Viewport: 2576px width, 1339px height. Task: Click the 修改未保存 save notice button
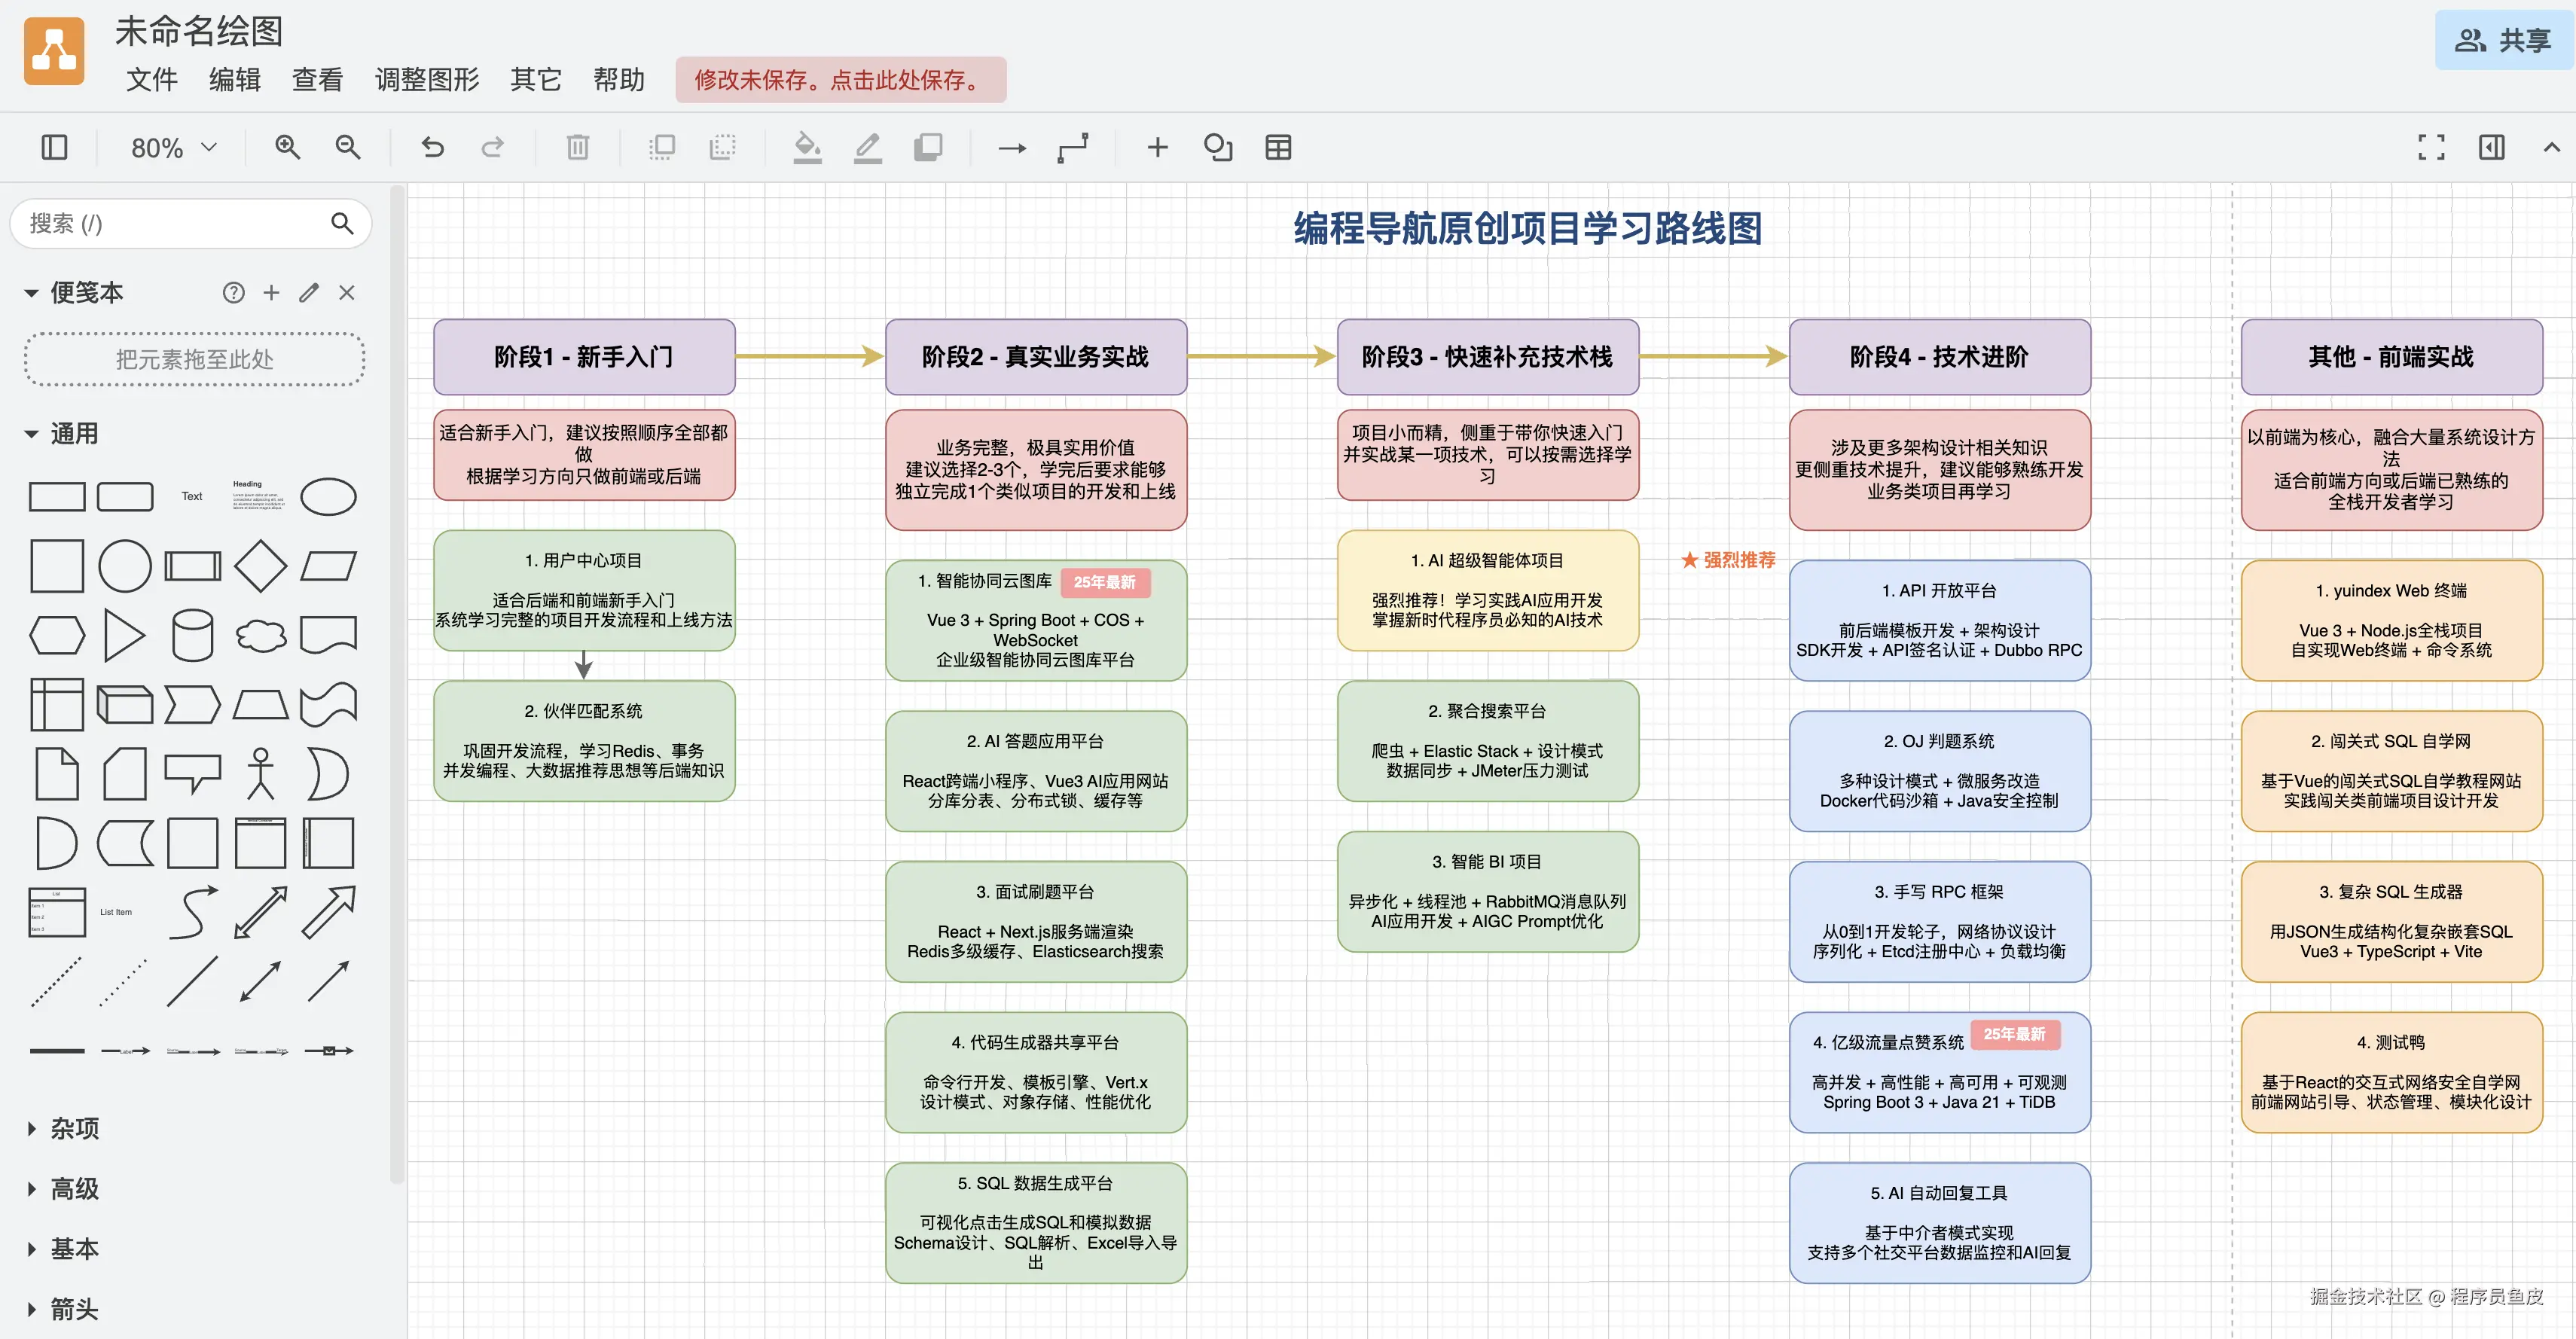click(x=840, y=79)
